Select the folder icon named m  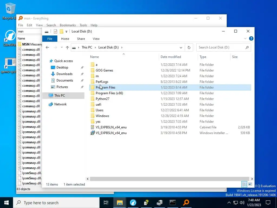tap(93, 76)
